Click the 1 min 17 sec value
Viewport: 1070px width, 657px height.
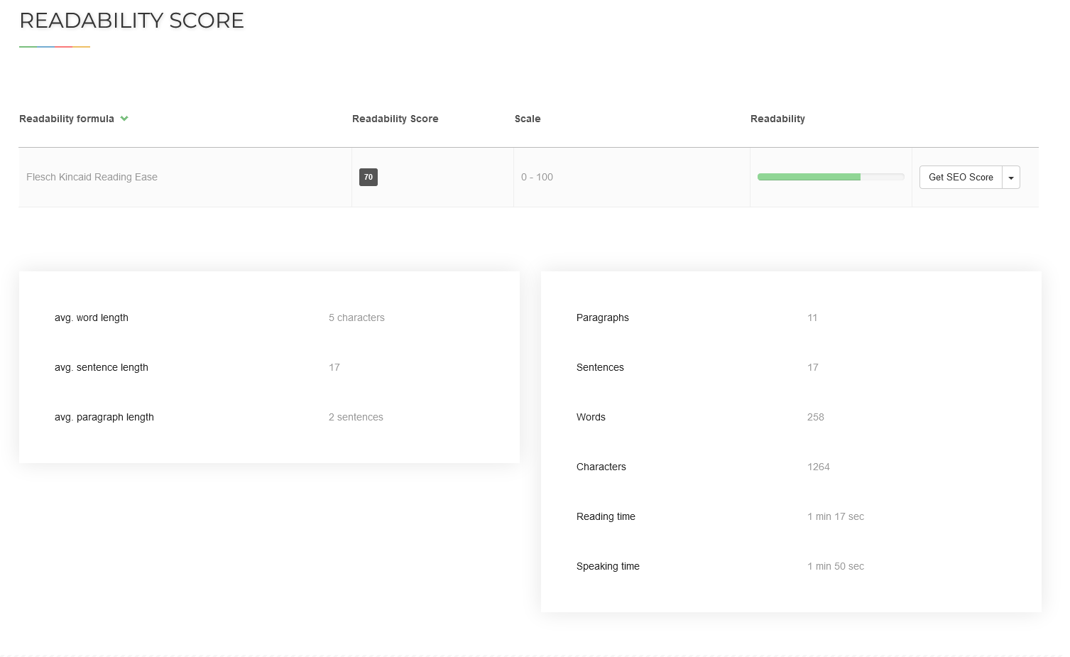tap(836, 516)
